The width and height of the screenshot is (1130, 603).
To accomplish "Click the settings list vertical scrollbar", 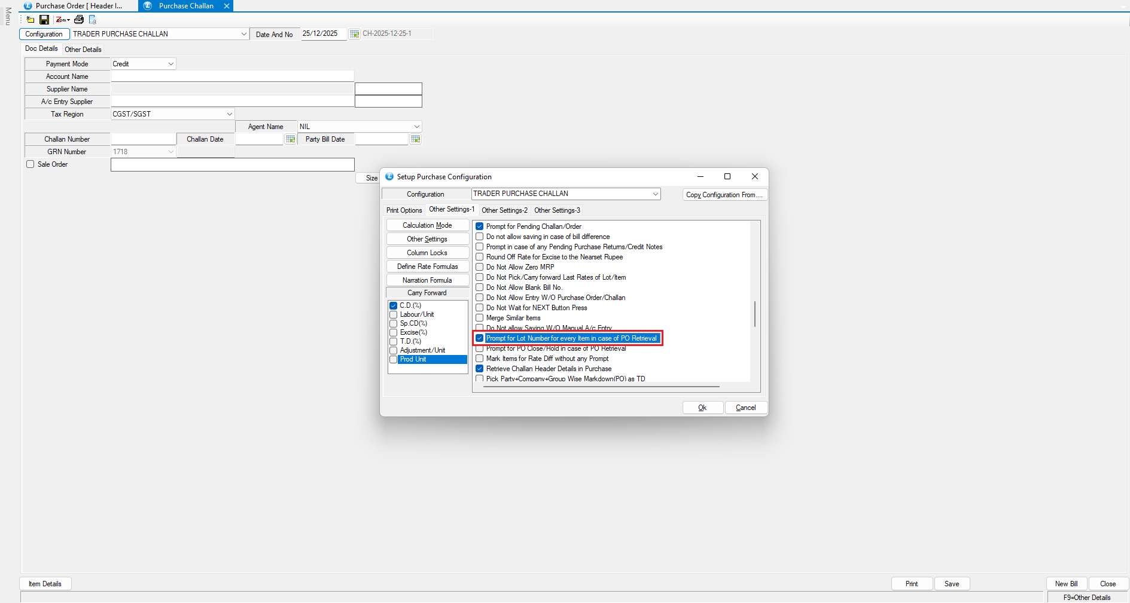I will [x=755, y=314].
